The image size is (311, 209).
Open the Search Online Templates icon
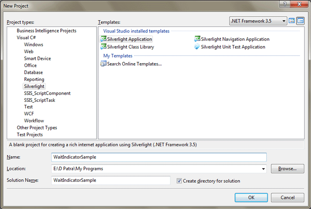pos(103,64)
